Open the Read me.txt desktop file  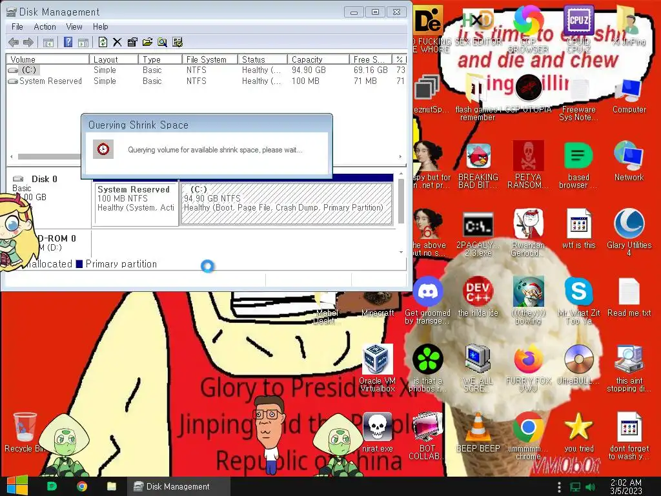click(x=629, y=297)
